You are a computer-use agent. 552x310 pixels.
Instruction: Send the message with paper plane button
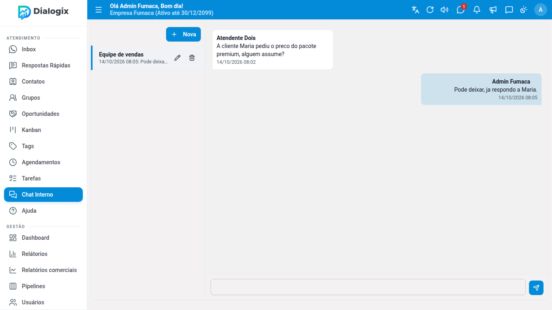tap(536, 288)
